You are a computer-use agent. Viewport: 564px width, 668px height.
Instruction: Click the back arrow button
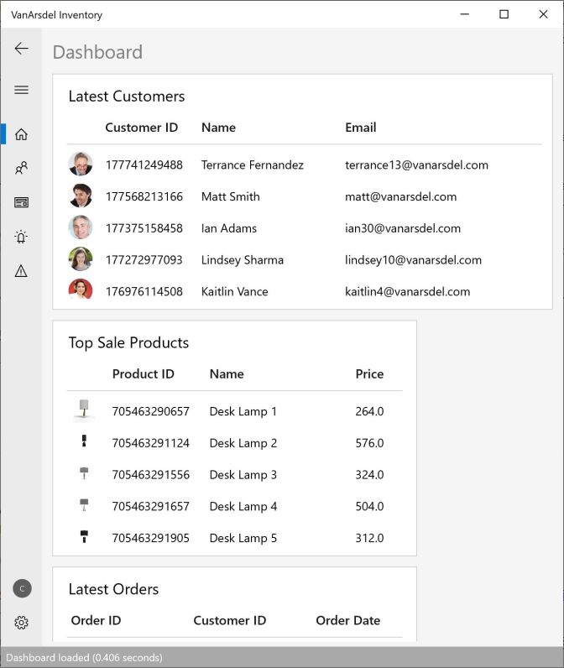pos(22,49)
